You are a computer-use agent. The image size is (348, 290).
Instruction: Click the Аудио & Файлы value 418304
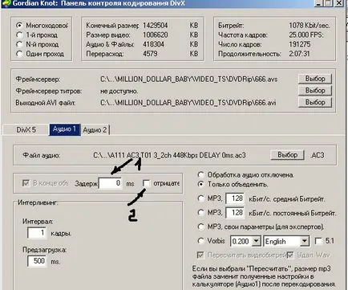pos(153,44)
